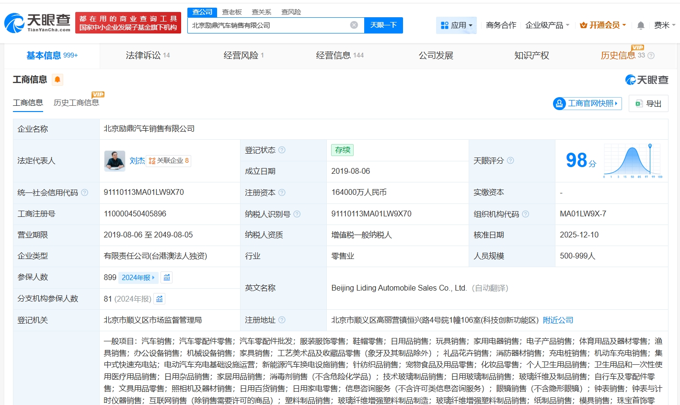Expand the 开通会员 dropdown
The height and width of the screenshot is (405, 680).
point(603,25)
